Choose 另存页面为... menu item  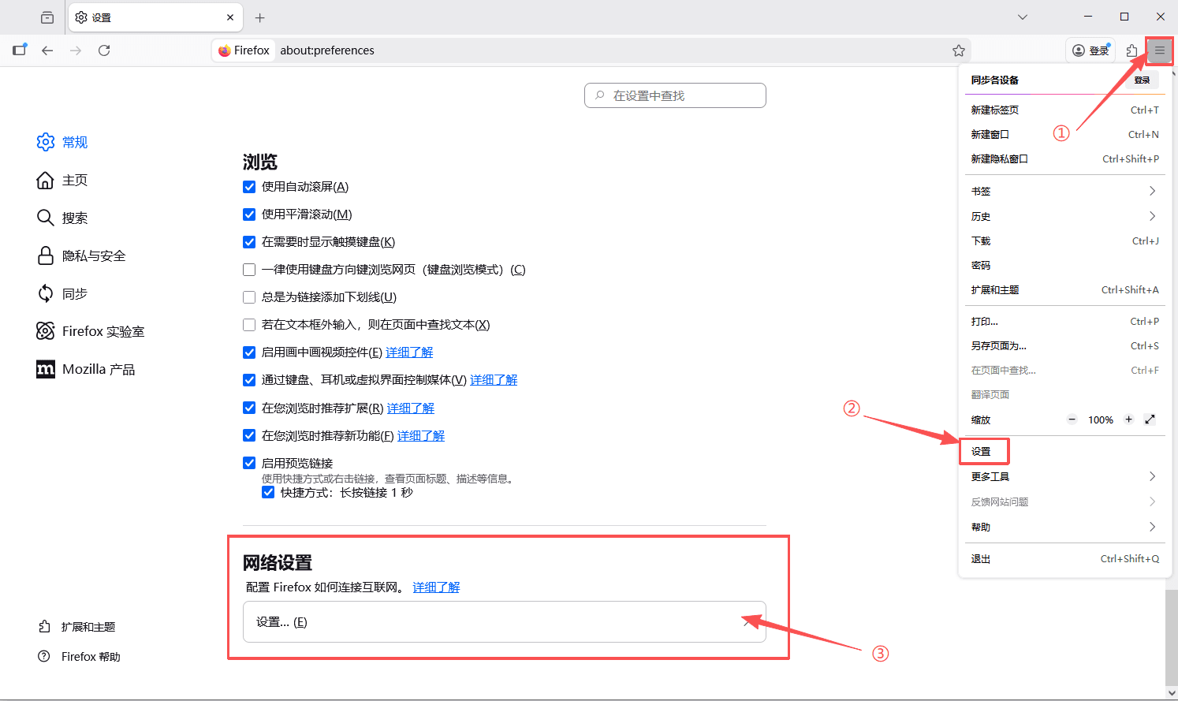tap(1064, 346)
